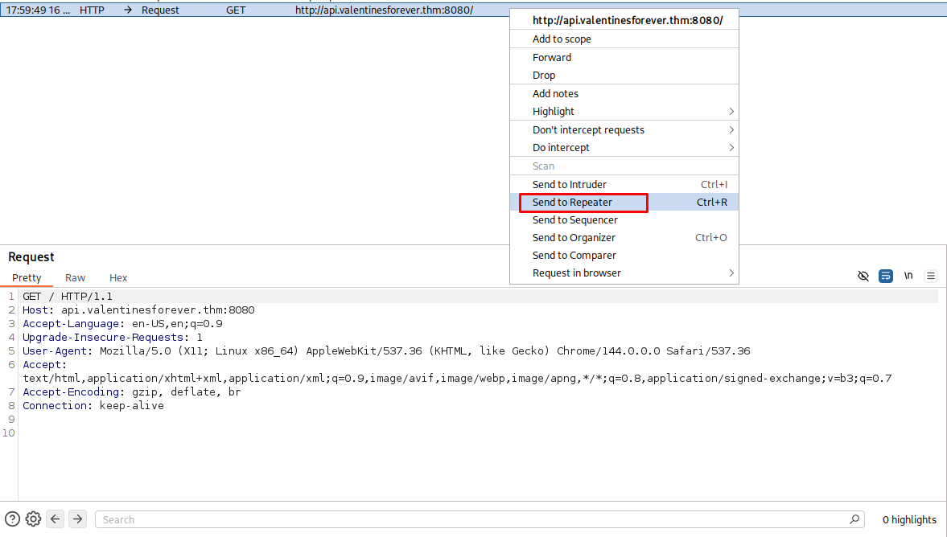Click Forward in the context menu
Screen dimensions: 947x537
pyautogui.click(x=552, y=58)
